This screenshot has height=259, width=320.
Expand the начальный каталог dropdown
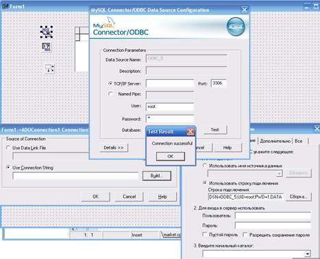coord(308,254)
